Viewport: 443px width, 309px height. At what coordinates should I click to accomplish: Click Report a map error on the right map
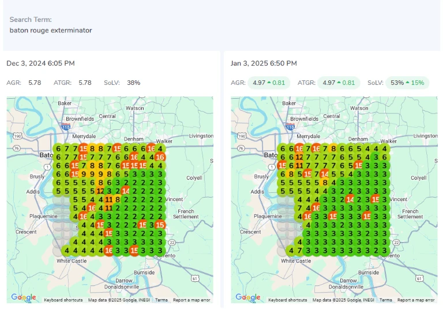[415, 300]
